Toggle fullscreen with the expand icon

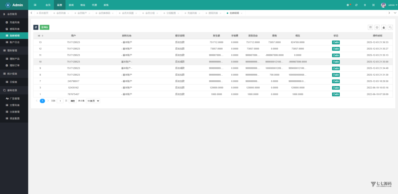pos(373,5)
